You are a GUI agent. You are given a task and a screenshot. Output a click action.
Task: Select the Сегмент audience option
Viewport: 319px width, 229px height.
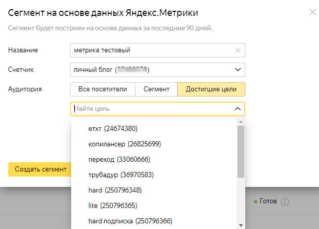156,89
